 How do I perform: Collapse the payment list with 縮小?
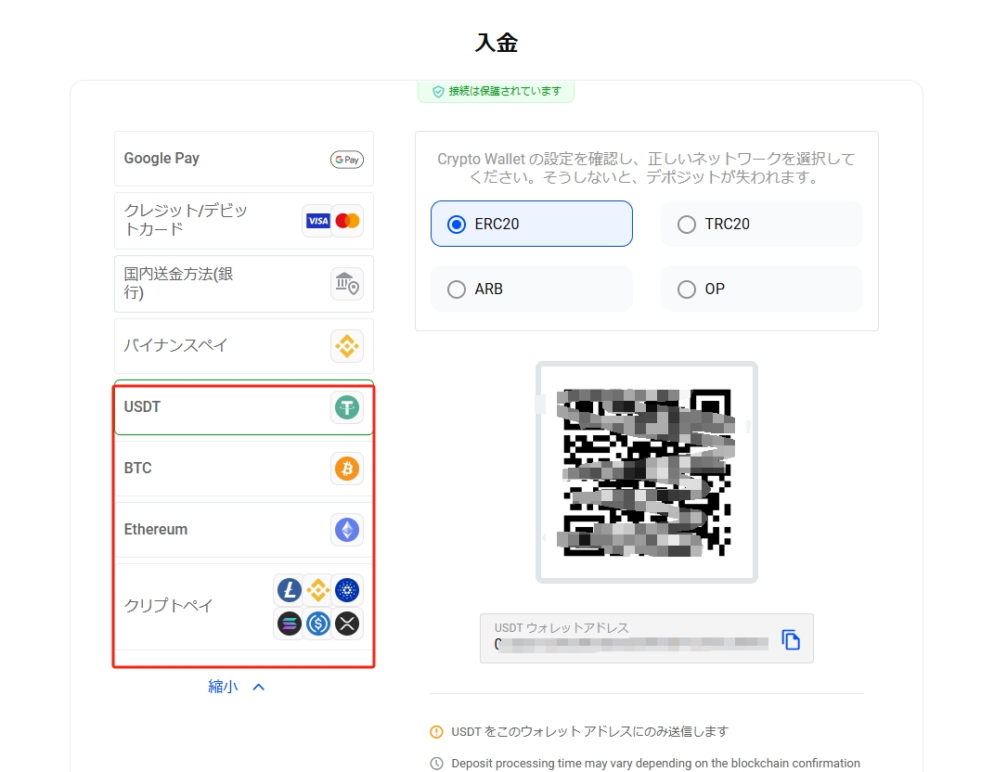[x=223, y=687]
